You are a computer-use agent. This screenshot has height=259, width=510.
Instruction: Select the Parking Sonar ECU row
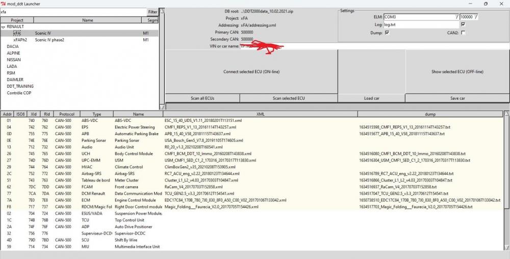(252, 140)
